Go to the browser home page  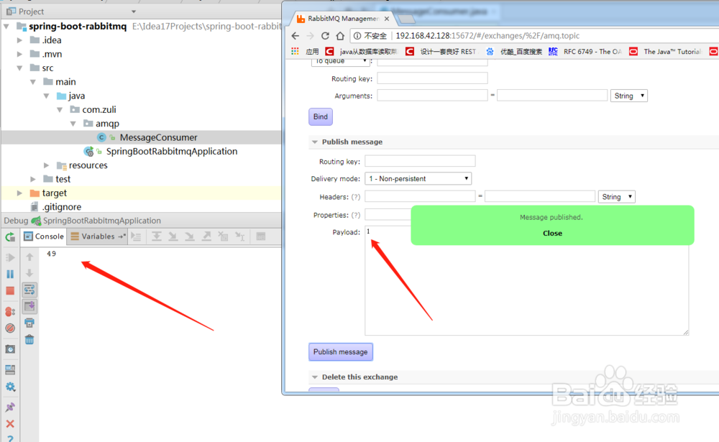point(340,36)
